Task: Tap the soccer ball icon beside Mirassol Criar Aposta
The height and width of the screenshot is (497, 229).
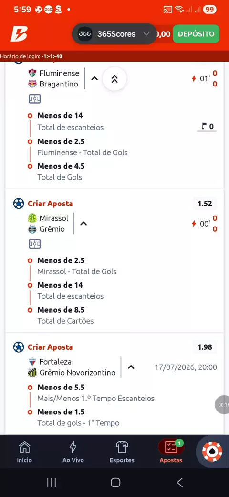Action: pos(19,204)
